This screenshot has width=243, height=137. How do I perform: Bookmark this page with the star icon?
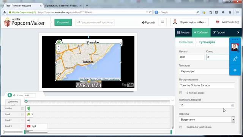pyautogui.click(x=211, y=12)
